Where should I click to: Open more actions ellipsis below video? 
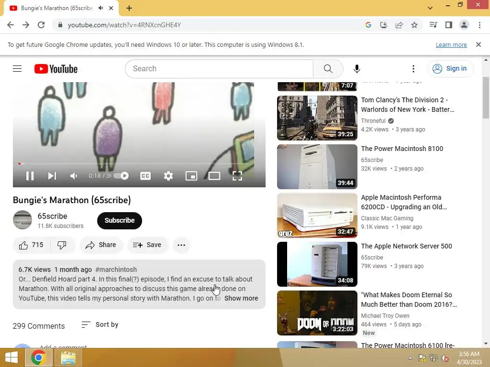pyautogui.click(x=181, y=245)
